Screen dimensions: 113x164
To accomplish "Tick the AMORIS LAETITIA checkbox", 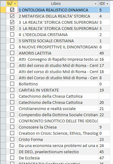I will tap(12, 53).
